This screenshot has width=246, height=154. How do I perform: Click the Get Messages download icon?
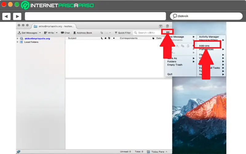coord(19,33)
